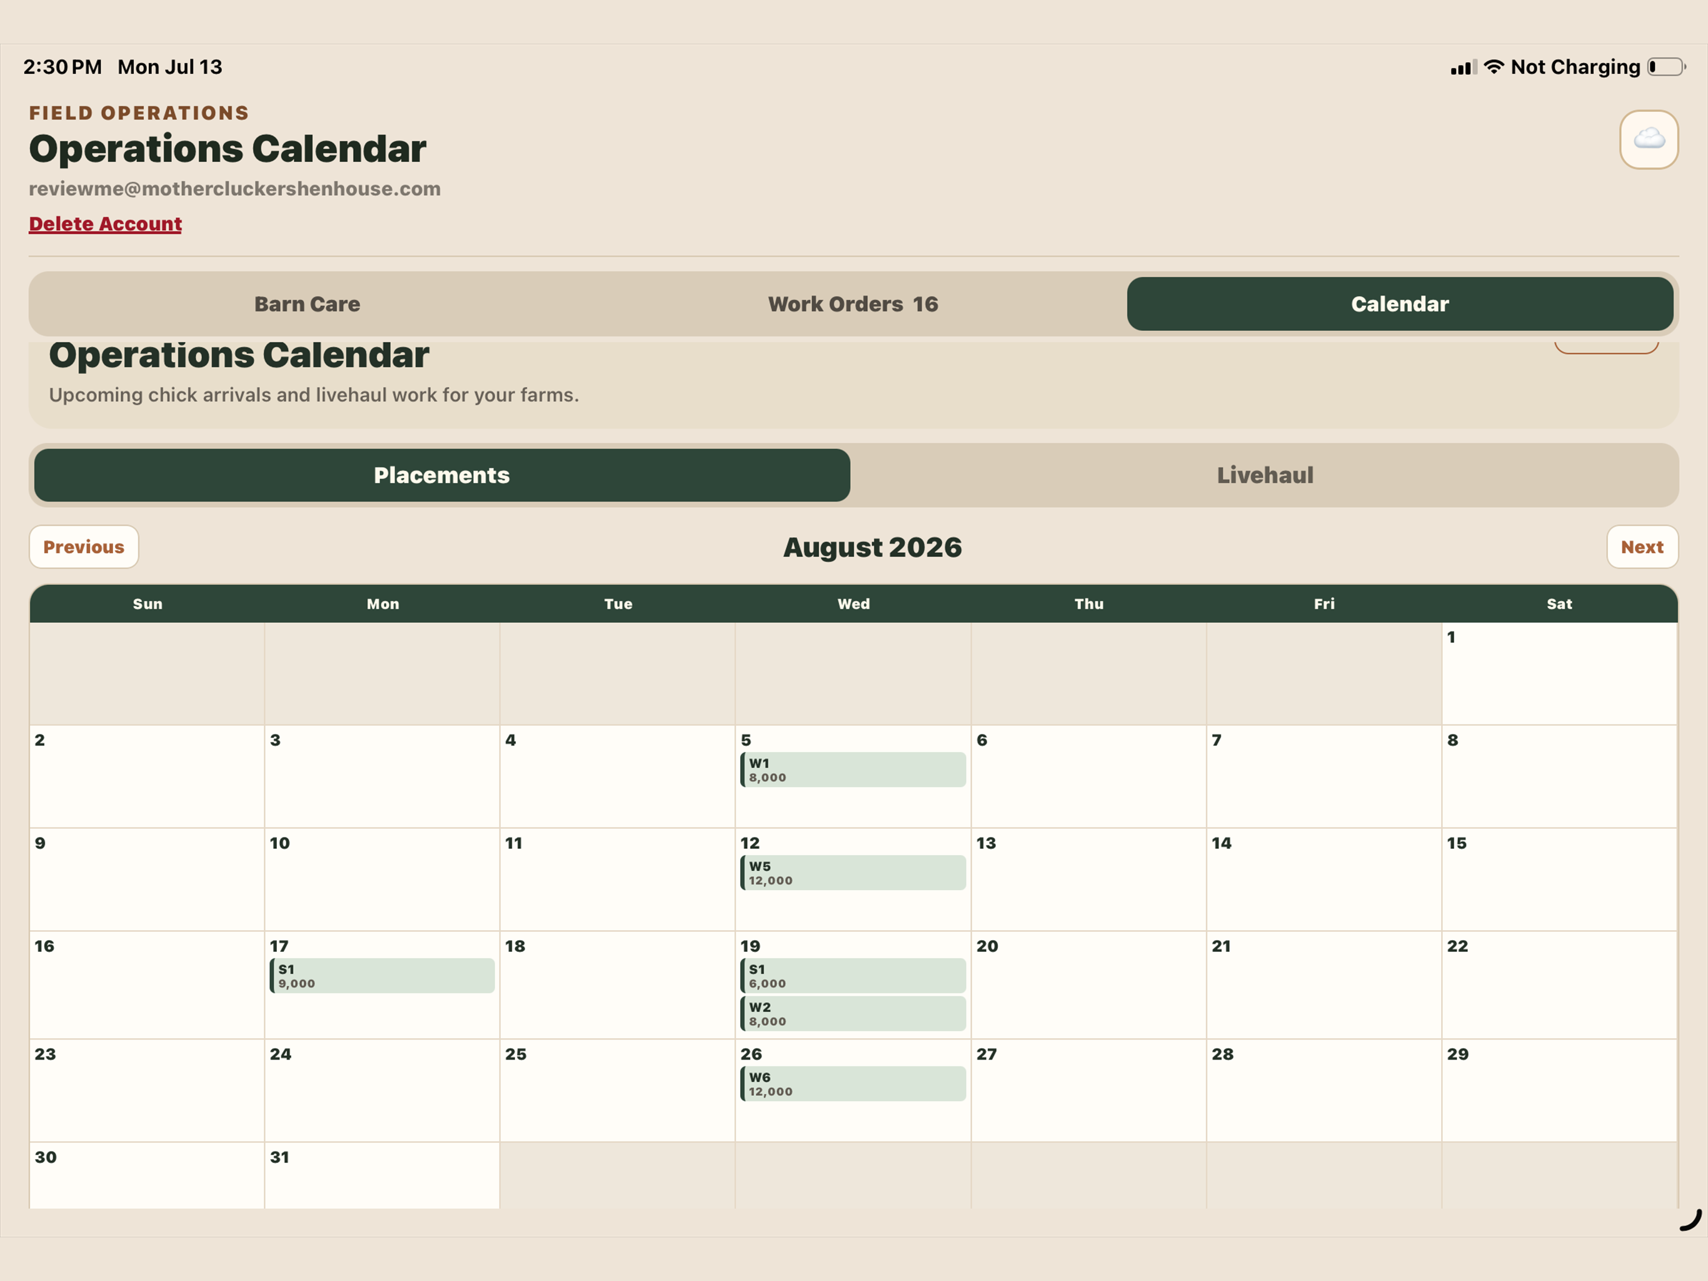Tap the cloud weather icon button
The image size is (1708, 1281).
[1649, 139]
